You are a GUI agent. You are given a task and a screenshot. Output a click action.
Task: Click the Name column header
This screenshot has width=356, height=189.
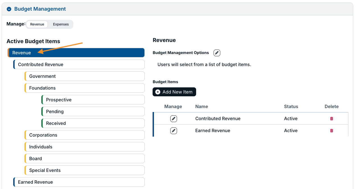201,106
